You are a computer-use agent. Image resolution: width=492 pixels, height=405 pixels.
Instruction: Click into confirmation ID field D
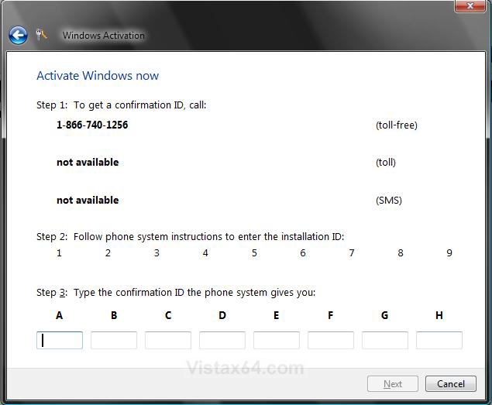222,340
